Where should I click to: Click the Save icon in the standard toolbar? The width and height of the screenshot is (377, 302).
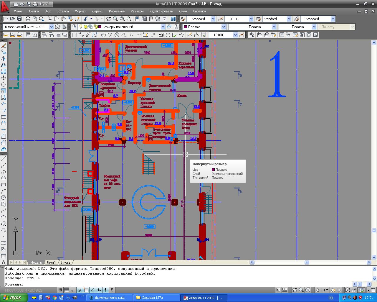point(19,19)
